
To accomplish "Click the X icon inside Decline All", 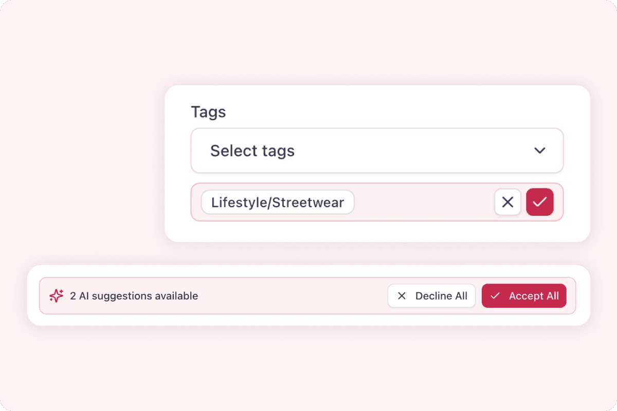I will click(x=402, y=295).
